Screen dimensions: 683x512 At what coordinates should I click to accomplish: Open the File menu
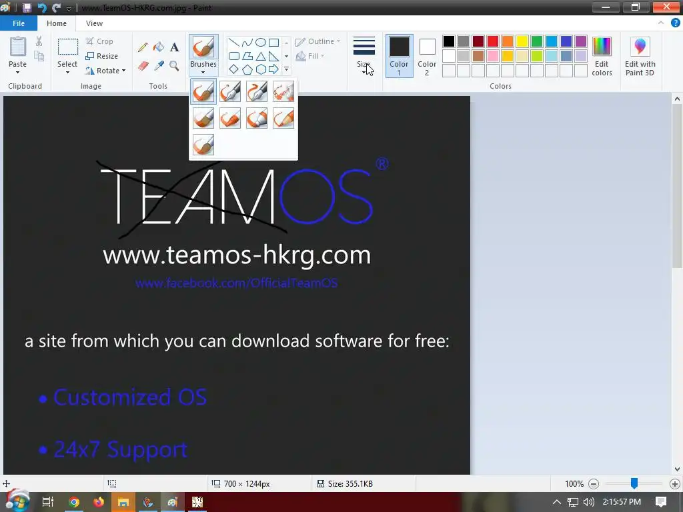tap(19, 23)
